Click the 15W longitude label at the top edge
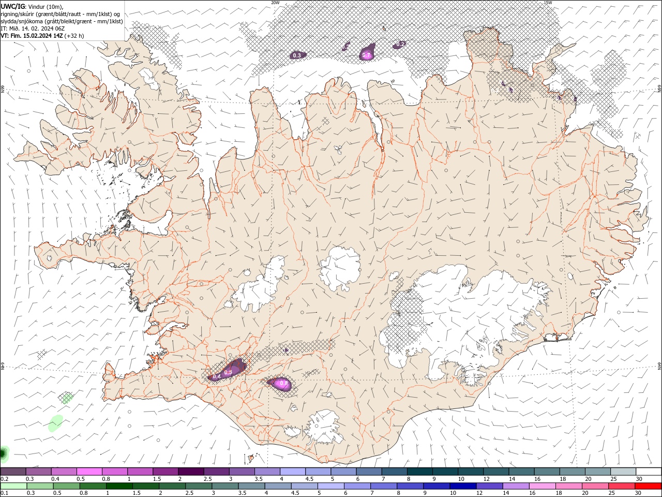 click(548, 3)
